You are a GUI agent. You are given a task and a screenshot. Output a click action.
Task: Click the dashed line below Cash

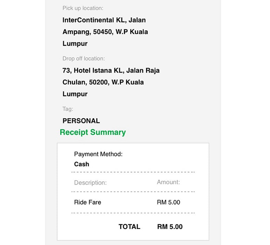click(x=133, y=172)
